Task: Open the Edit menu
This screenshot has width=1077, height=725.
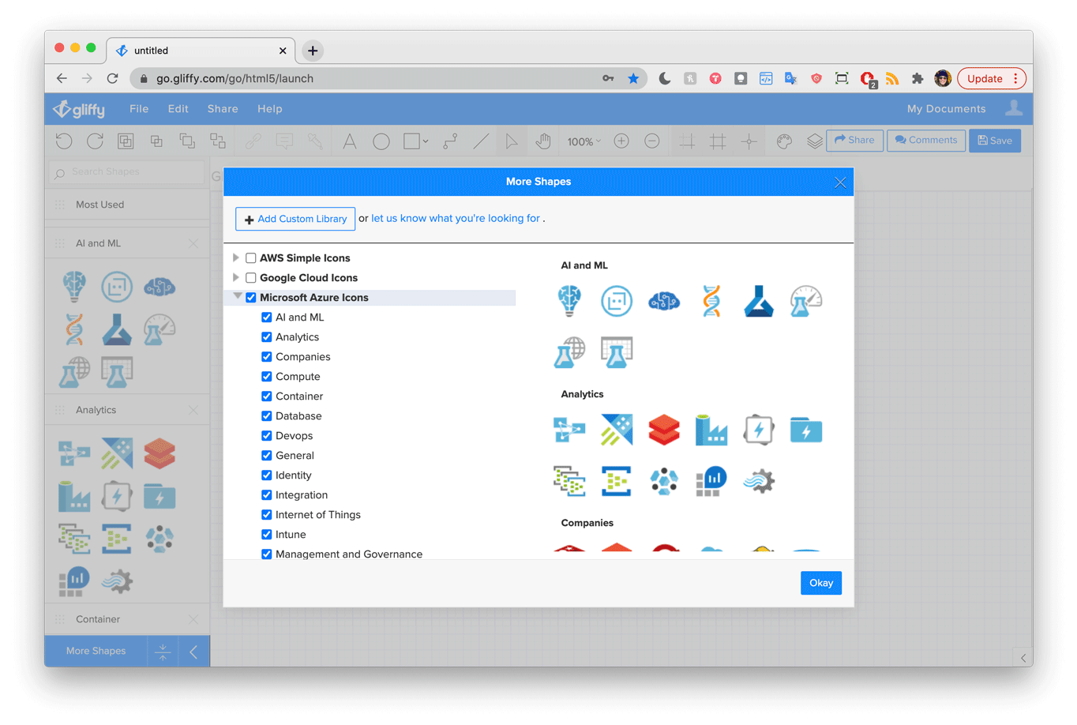Action: (x=178, y=109)
